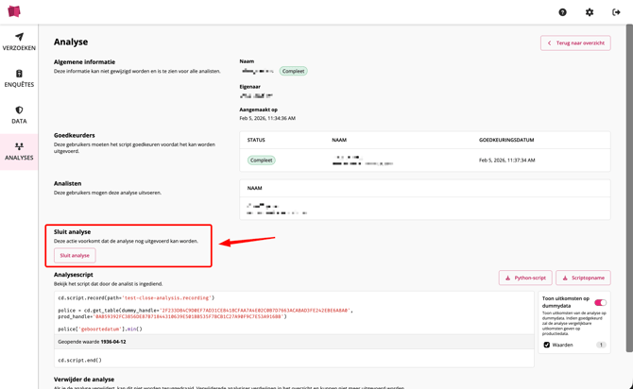Click the Compleet status in Goedkeurders table

261,161
